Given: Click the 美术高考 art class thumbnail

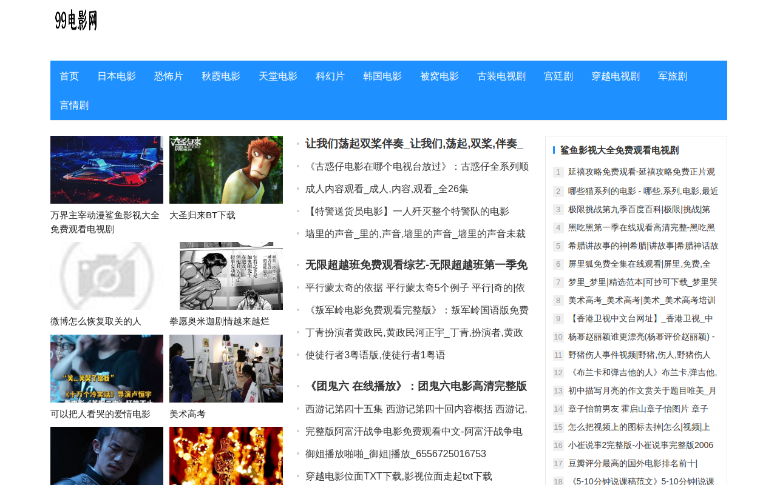Looking at the screenshot, I should pos(226,369).
